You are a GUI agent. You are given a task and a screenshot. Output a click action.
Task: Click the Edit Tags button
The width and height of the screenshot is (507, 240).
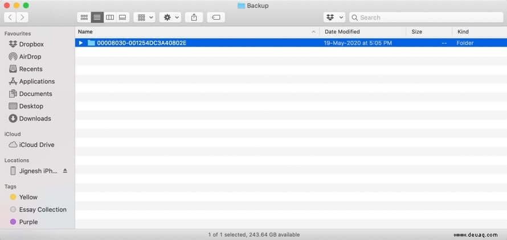click(216, 18)
